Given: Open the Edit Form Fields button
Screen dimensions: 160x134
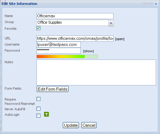Looking at the screenshot, I should [x=53, y=89].
